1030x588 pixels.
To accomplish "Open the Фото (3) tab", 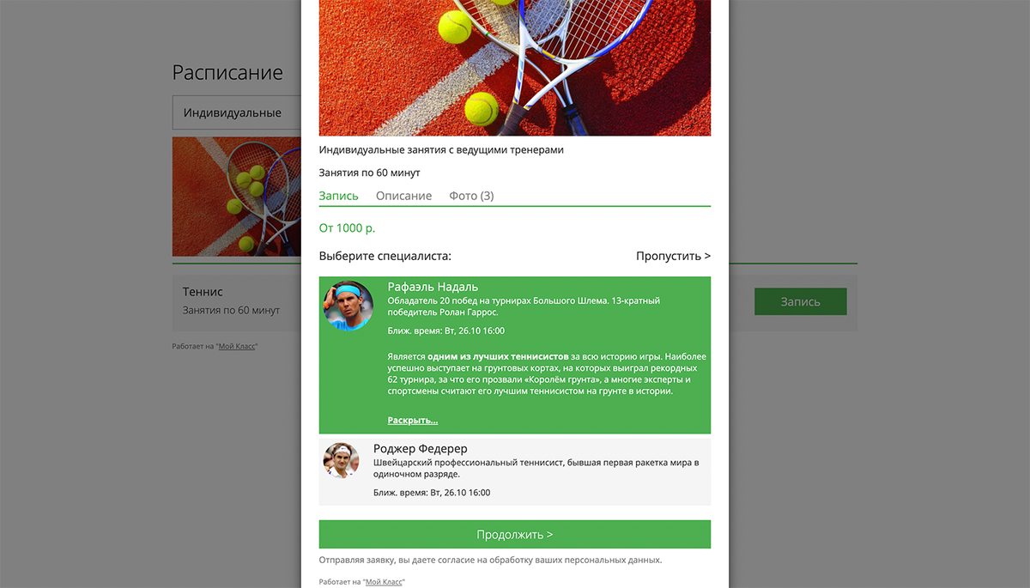I will coord(471,196).
